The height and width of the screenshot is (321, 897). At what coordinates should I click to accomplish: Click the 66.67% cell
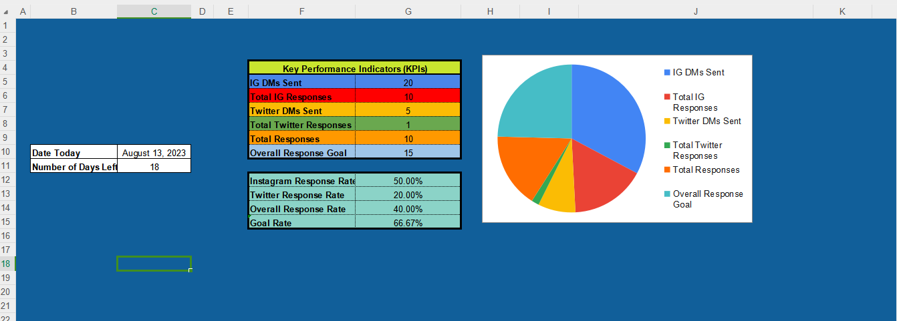click(408, 222)
